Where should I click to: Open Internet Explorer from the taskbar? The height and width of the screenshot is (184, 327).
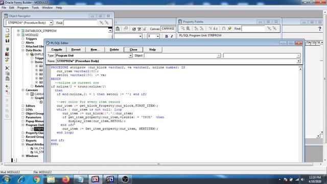point(21,179)
